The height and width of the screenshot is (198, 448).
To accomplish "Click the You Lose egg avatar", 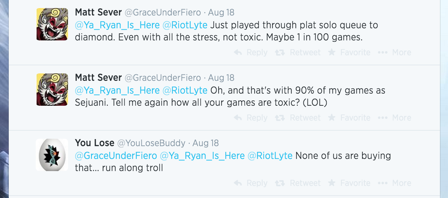I will [x=52, y=155].
